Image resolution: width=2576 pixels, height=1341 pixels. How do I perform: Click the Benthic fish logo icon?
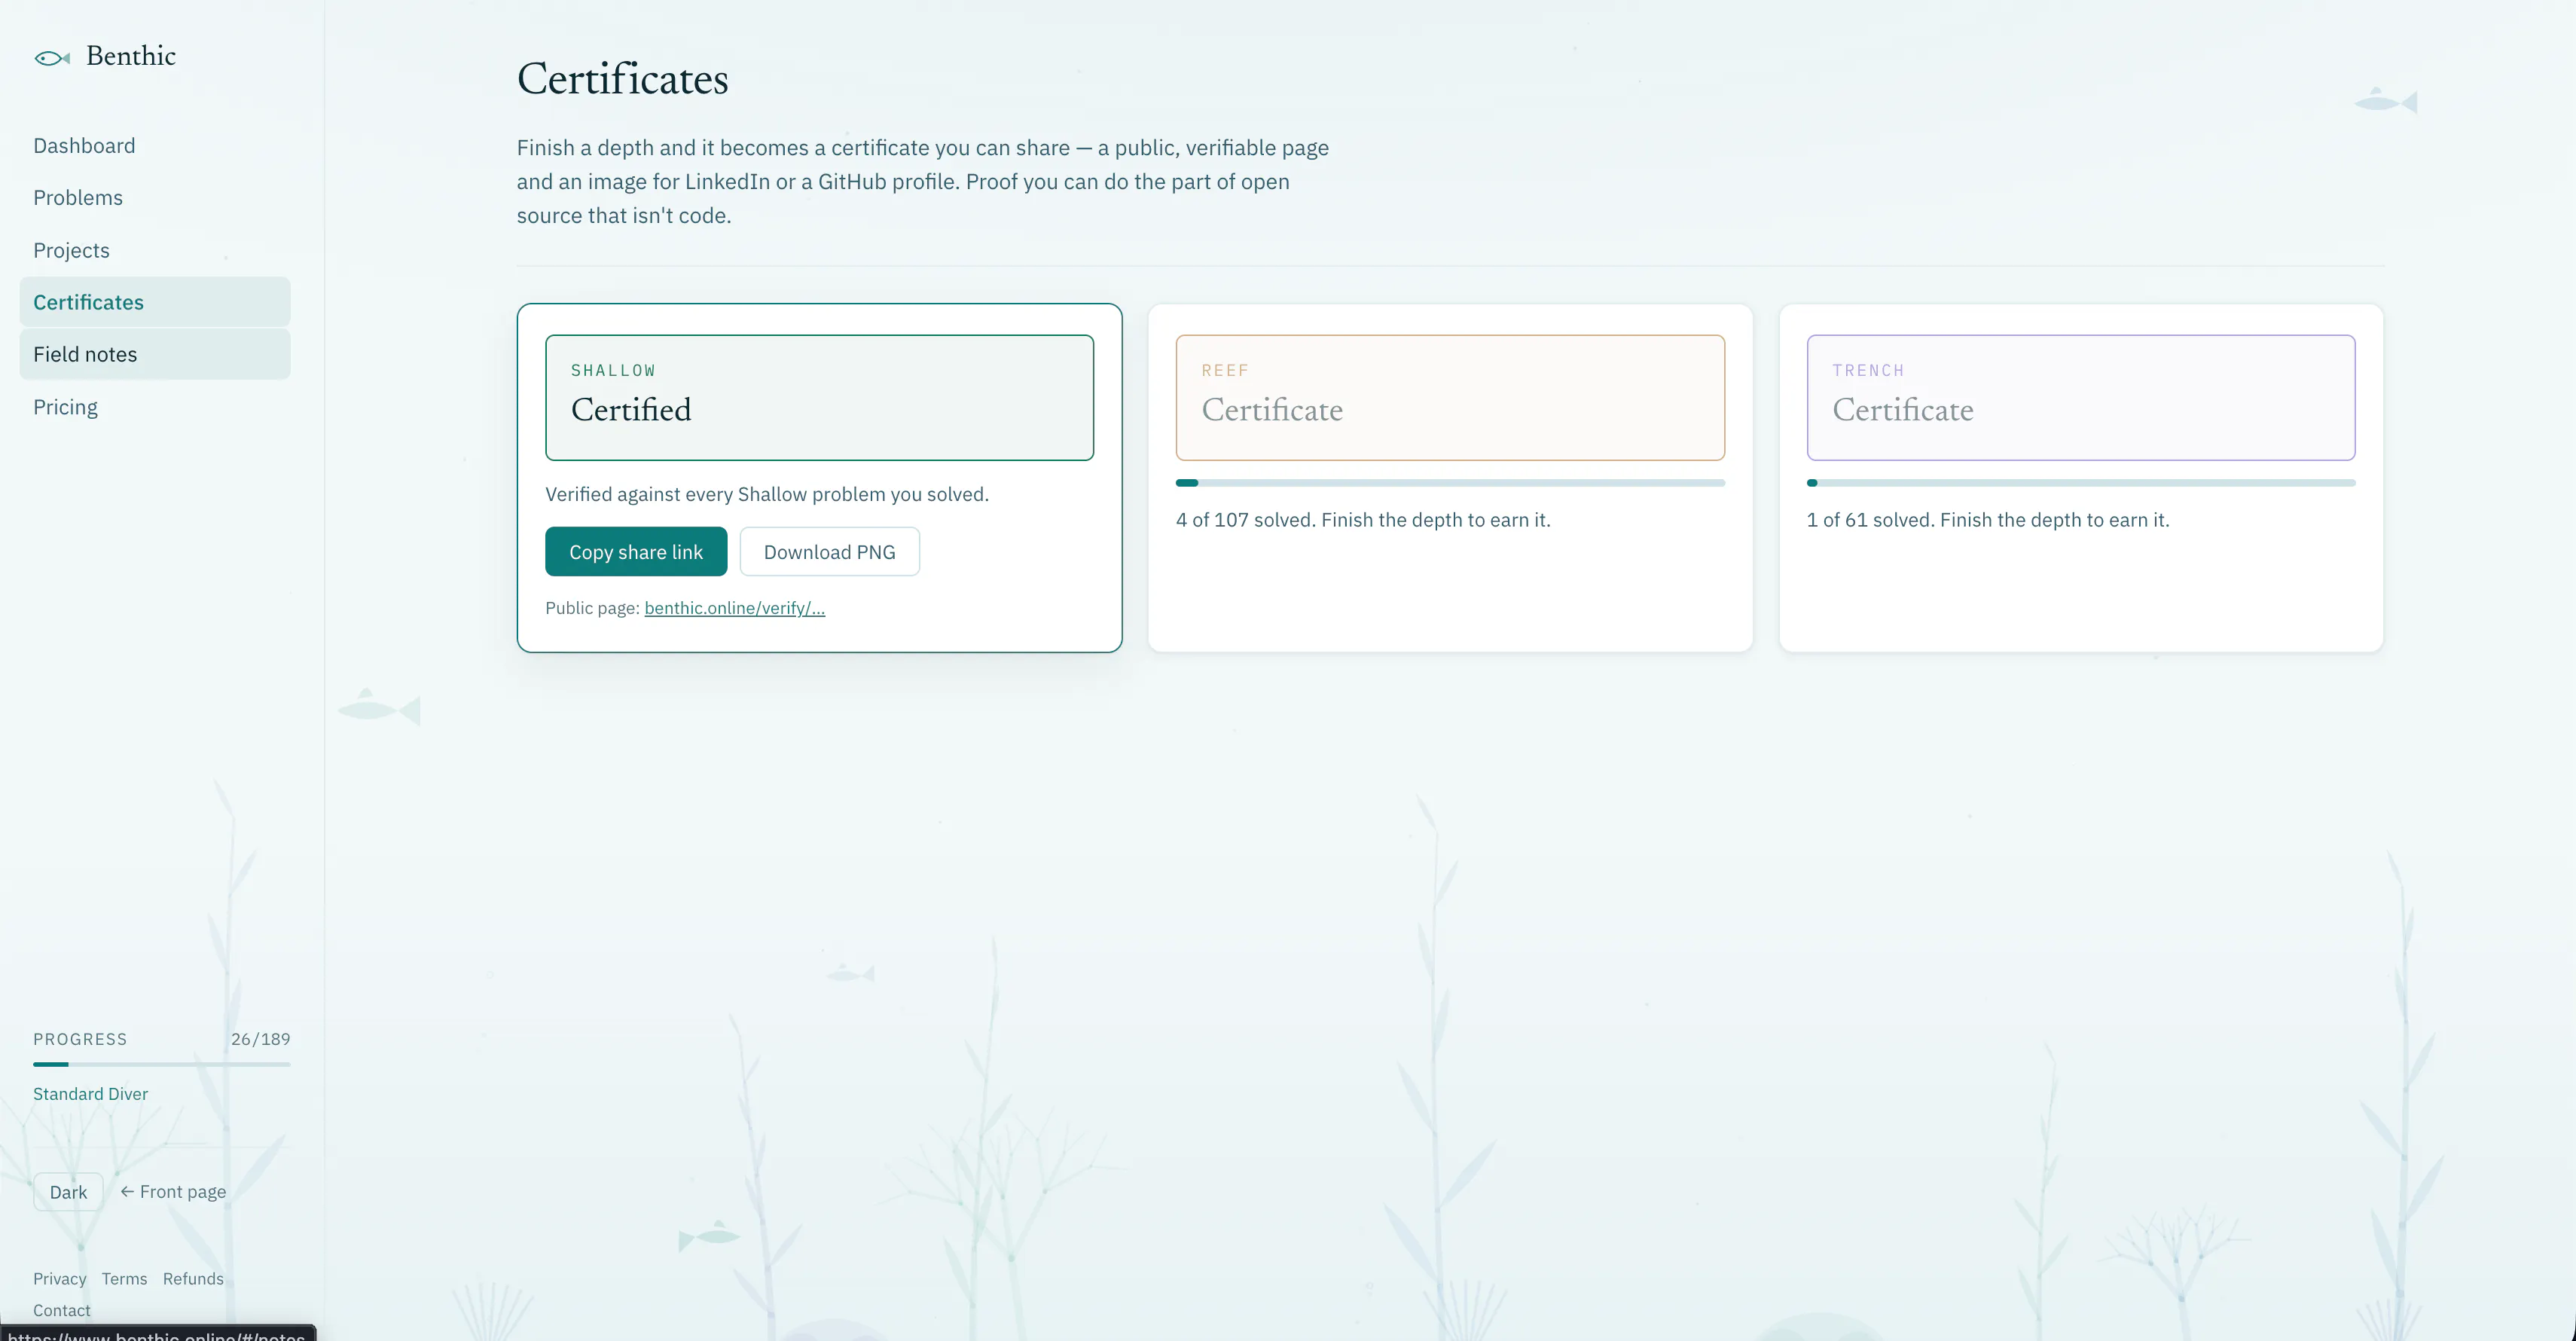tap(52, 58)
